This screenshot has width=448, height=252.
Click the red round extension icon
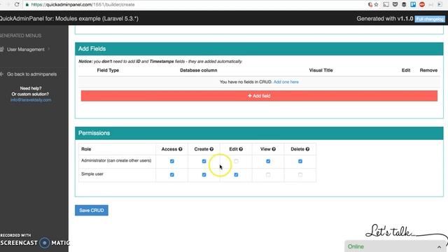[x=422, y=4]
